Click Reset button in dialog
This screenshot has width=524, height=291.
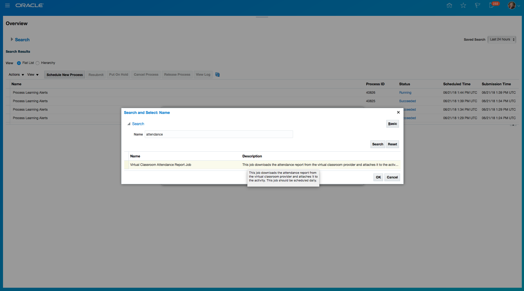(392, 144)
